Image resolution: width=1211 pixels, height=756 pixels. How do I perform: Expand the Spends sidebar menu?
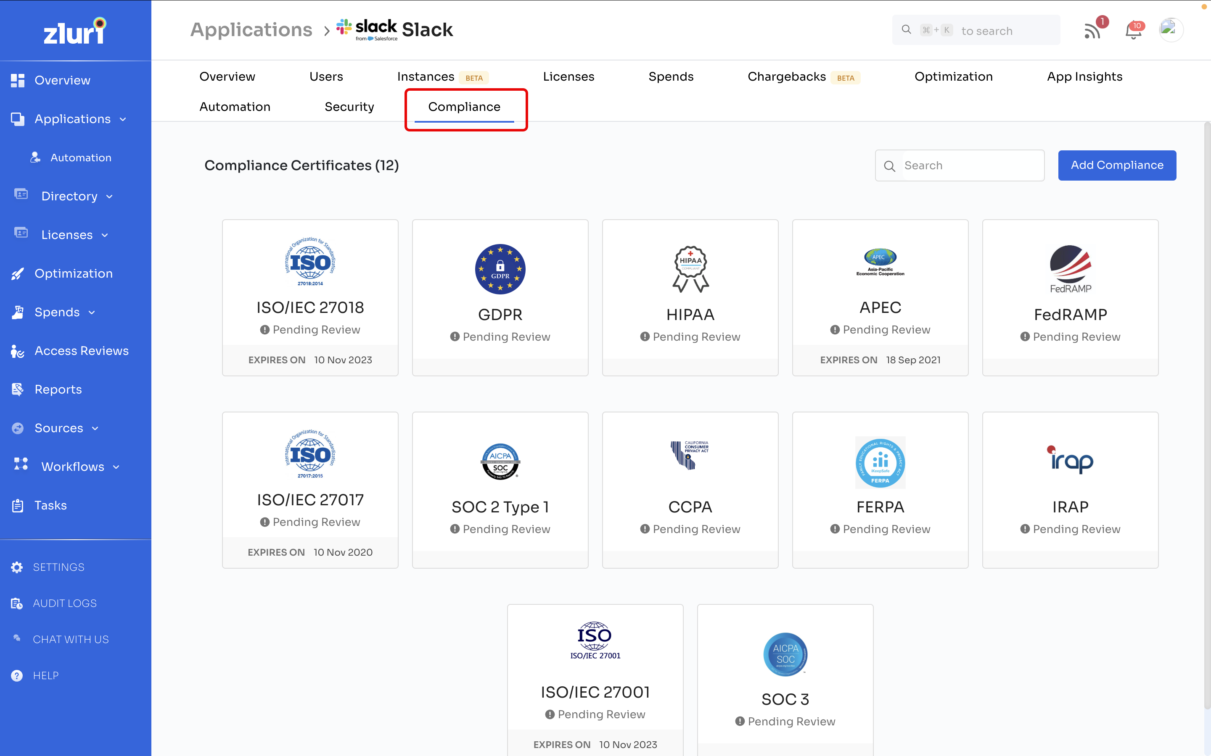pos(92,312)
